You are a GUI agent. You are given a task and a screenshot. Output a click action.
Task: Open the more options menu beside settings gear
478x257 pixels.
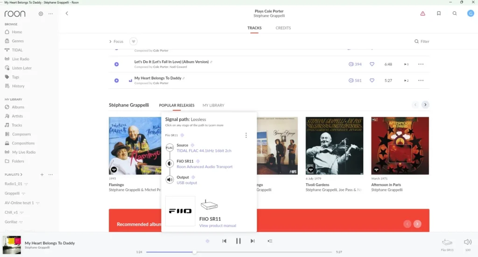[50, 14]
